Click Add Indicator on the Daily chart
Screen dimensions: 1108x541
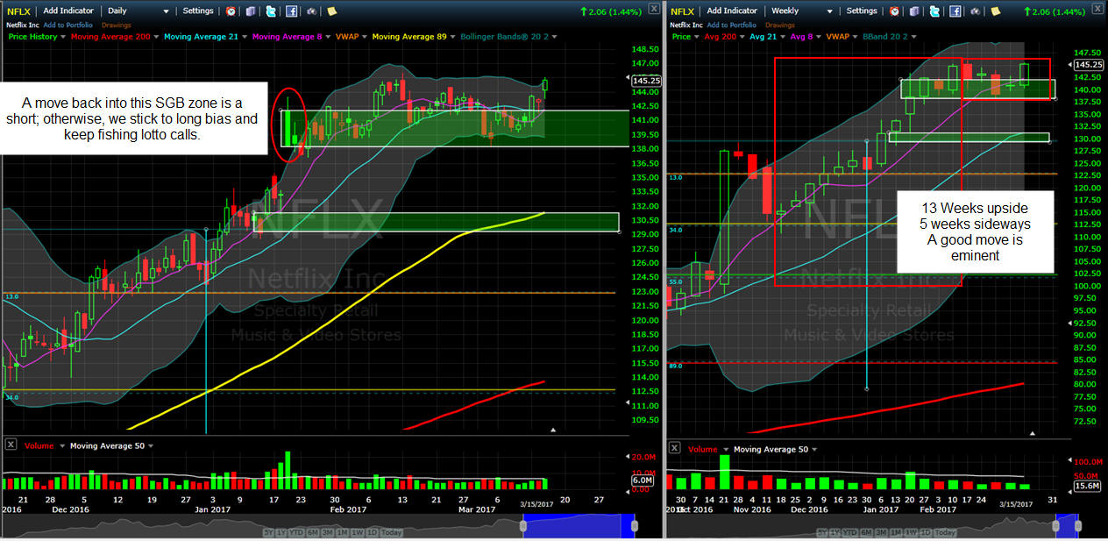click(69, 11)
